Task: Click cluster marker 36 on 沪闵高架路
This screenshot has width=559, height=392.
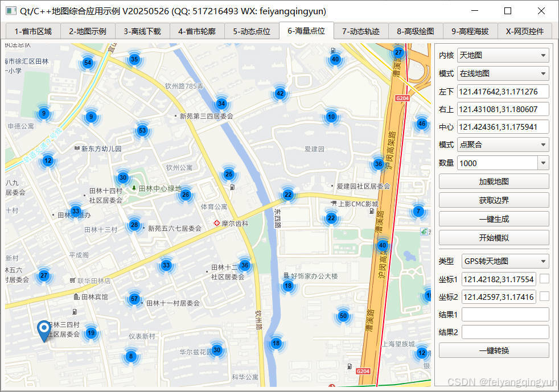Action: (x=378, y=164)
